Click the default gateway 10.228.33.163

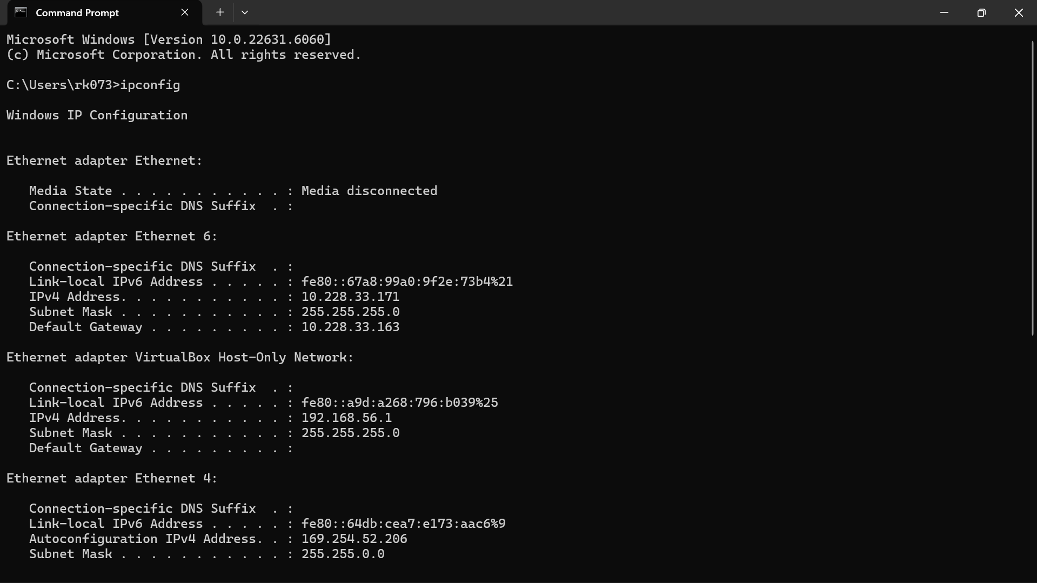[350, 327]
